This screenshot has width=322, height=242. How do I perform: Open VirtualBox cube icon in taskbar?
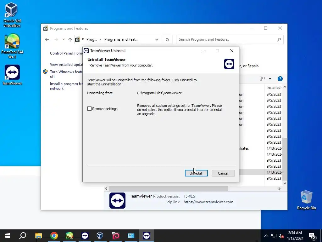[x=100, y=236]
